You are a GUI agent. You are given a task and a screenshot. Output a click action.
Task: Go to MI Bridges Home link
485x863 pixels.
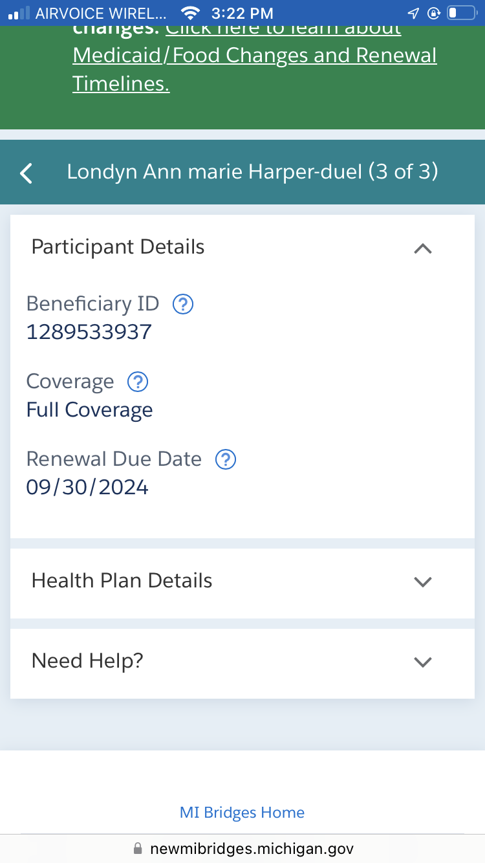(242, 813)
